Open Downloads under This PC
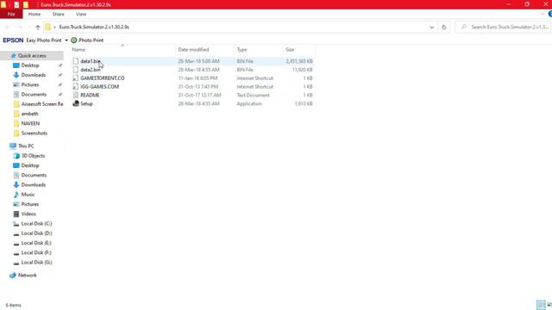The height and width of the screenshot is (310, 552). (33, 185)
